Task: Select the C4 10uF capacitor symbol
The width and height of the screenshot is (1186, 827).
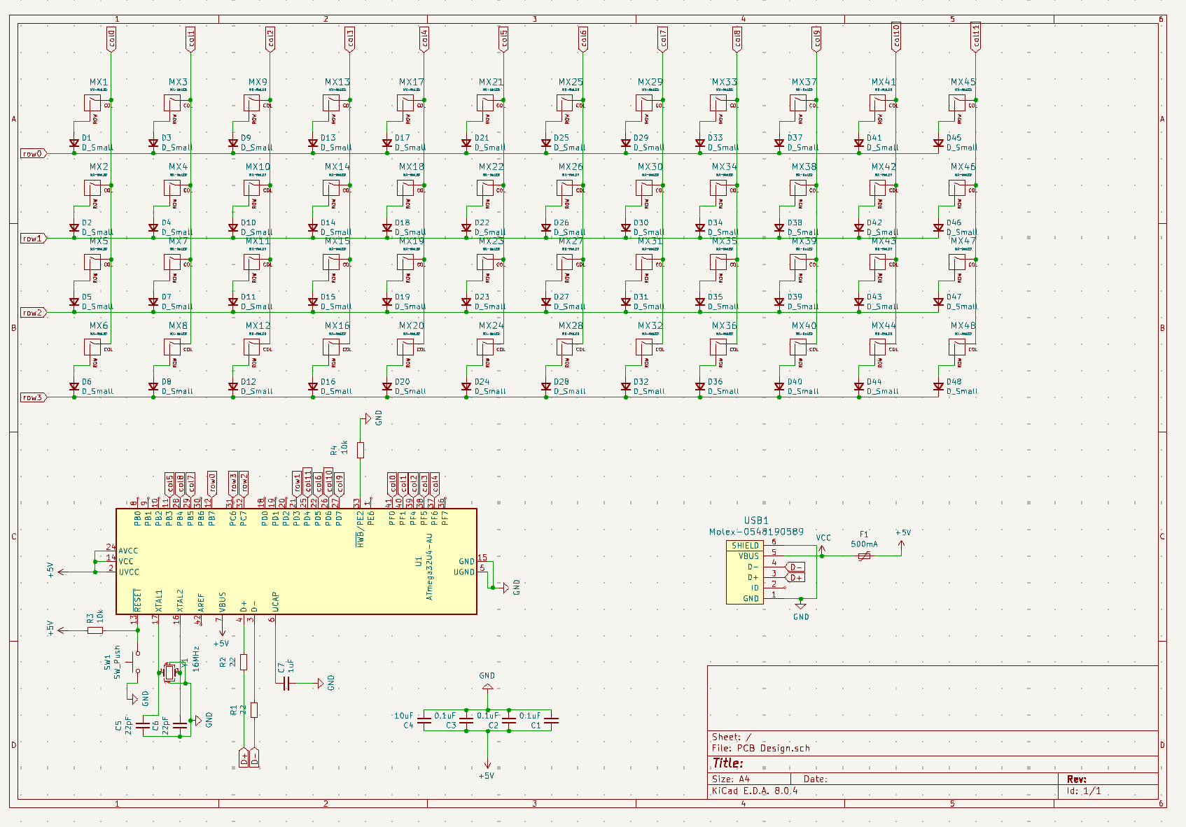Action: click(424, 720)
